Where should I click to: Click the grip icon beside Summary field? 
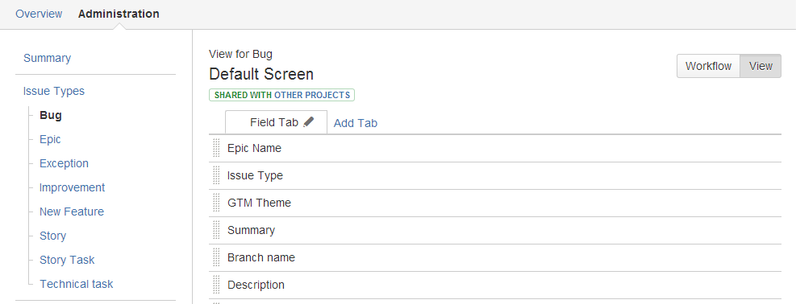pos(217,230)
